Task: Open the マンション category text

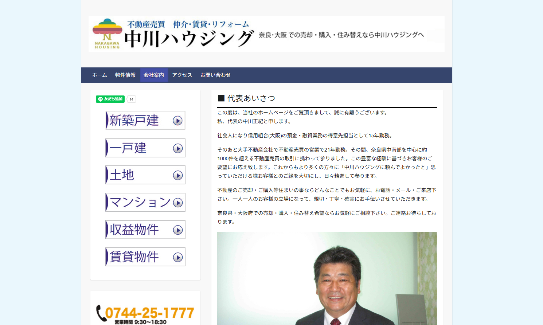Action: coord(140,202)
